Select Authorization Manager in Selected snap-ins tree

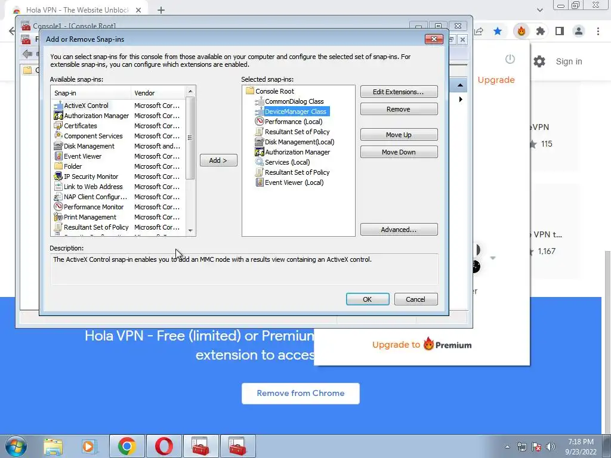point(297,152)
